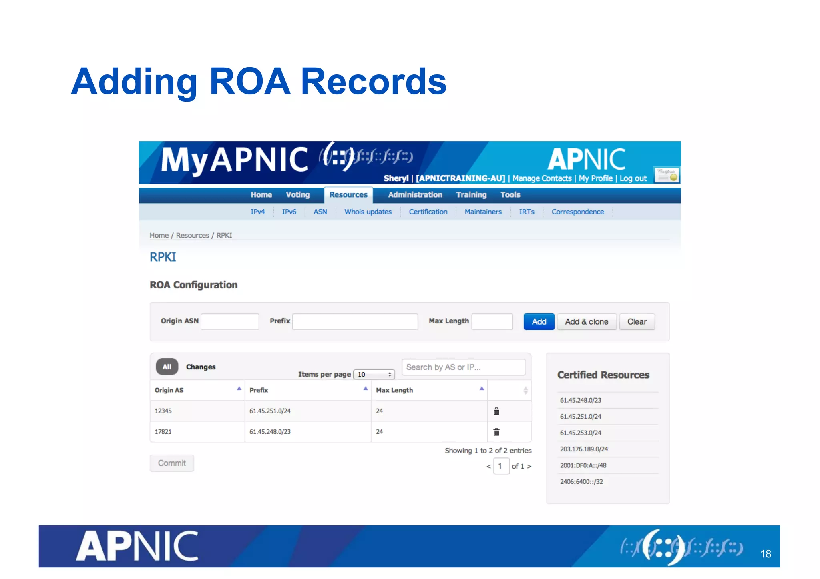The width and height of the screenshot is (820, 579).
Task: Click the last column sort arrows
Action: (525, 390)
